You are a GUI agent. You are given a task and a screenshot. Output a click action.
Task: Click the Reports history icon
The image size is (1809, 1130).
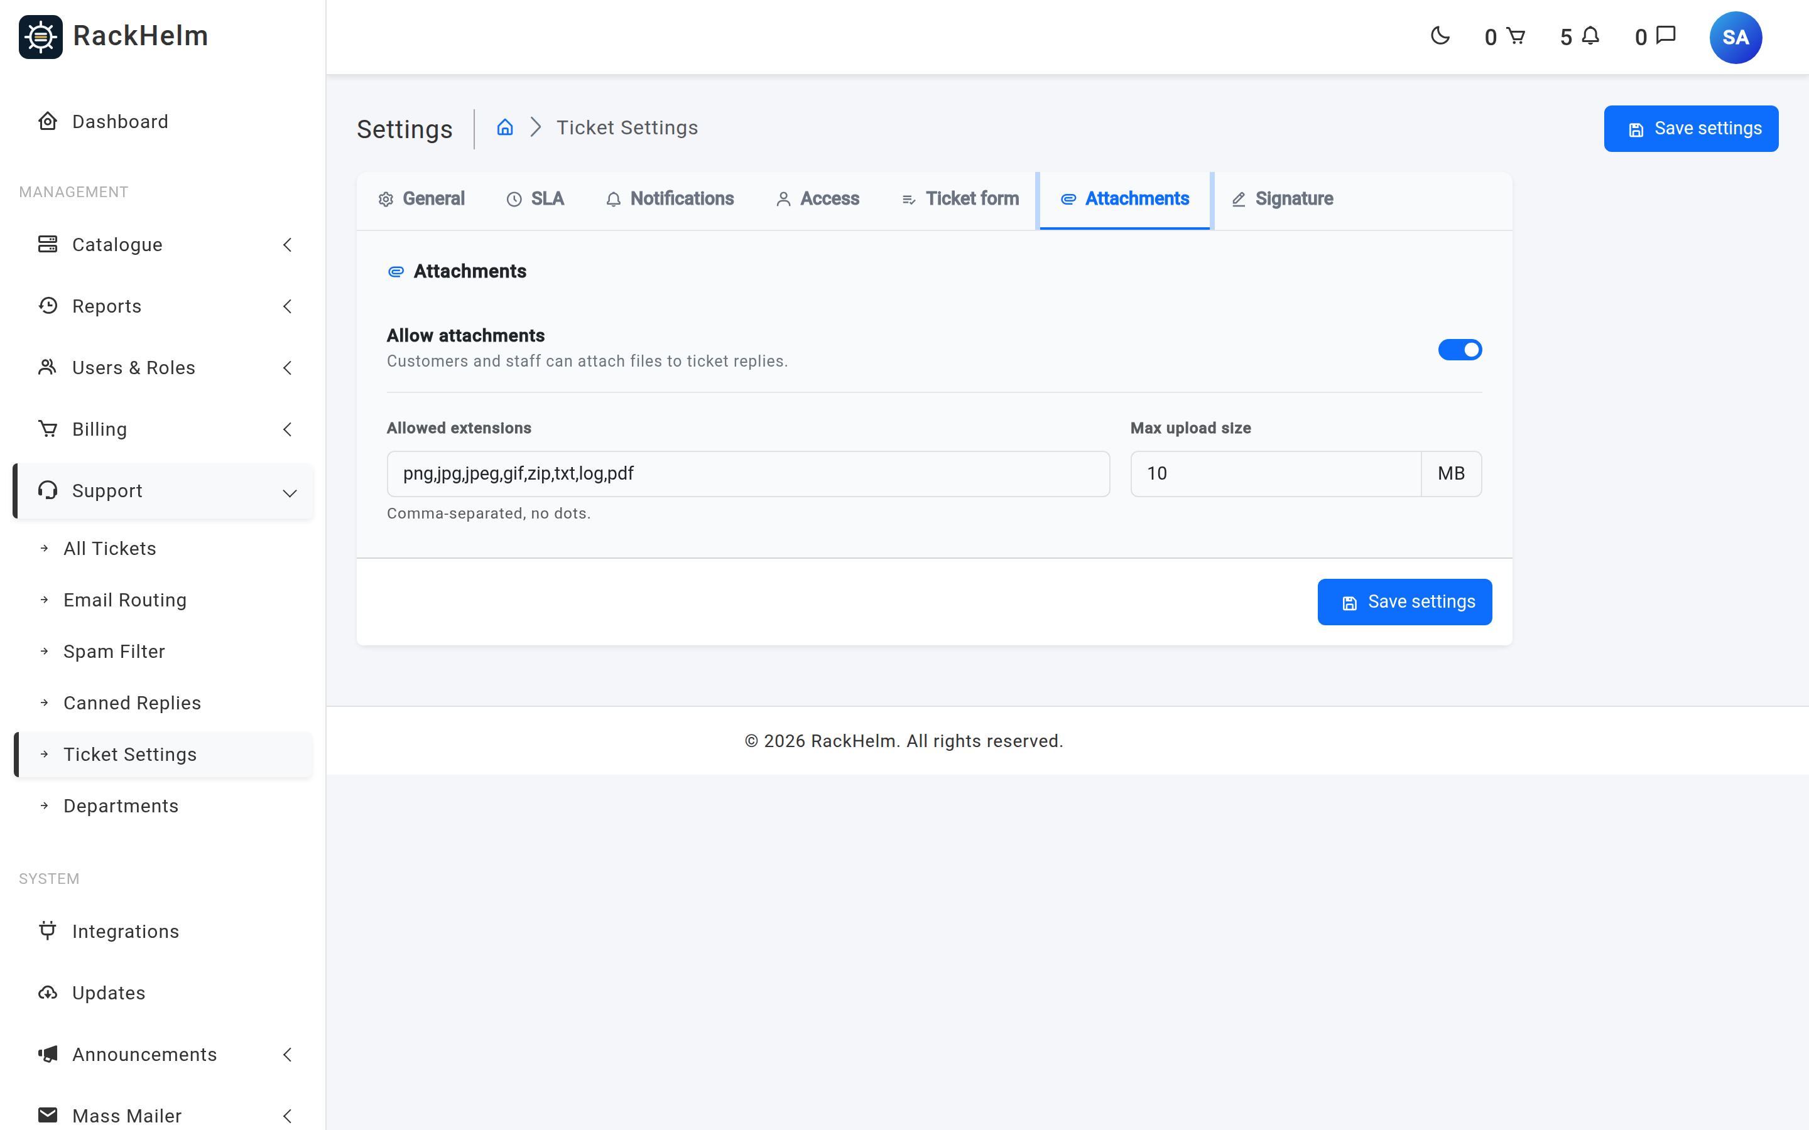[x=48, y=306]
